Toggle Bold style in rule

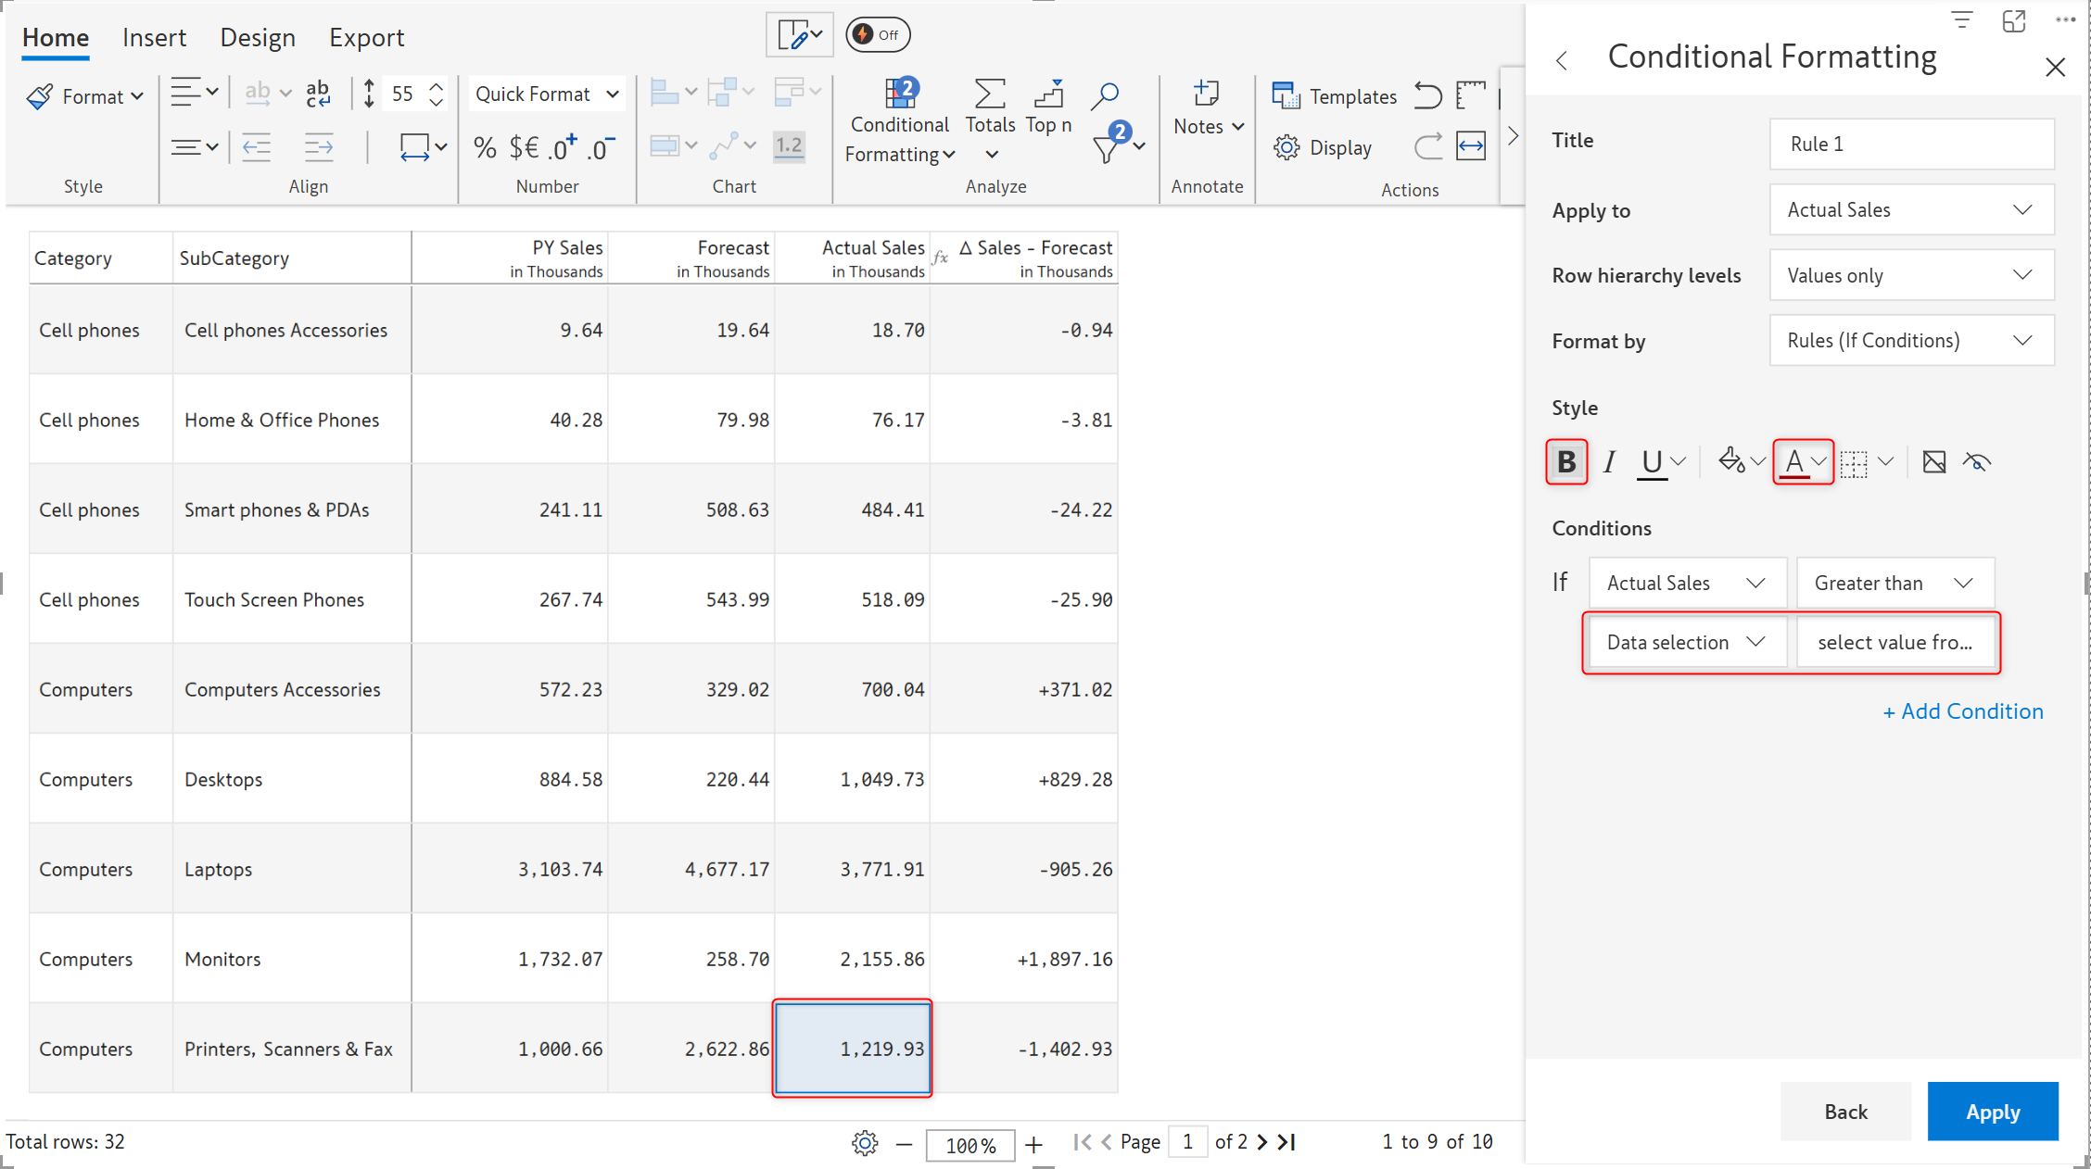(1565, 461)
